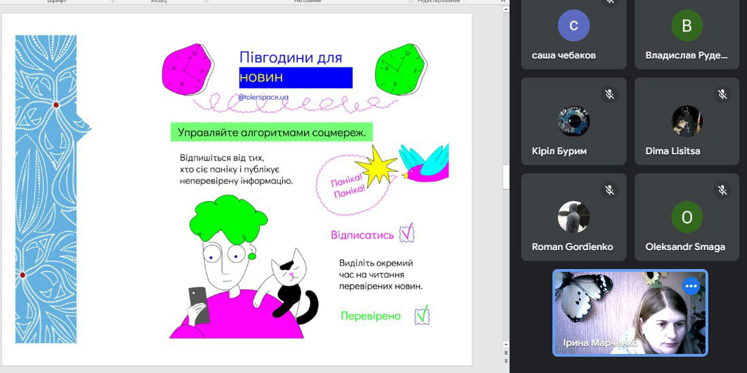The image size is (747, 373).
Task: Click Владислав Руде's green 'B' avatar
Action: pos(687,26)
